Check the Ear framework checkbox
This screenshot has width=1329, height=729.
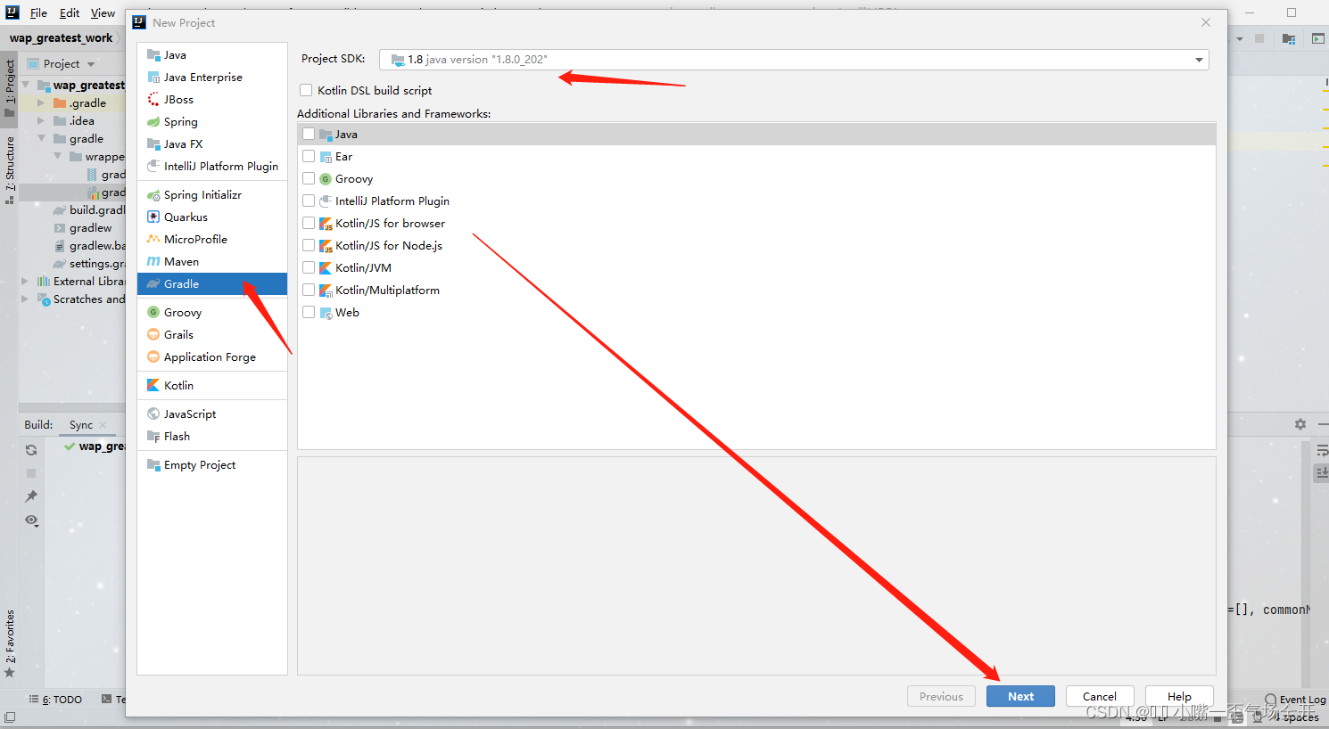309,157
